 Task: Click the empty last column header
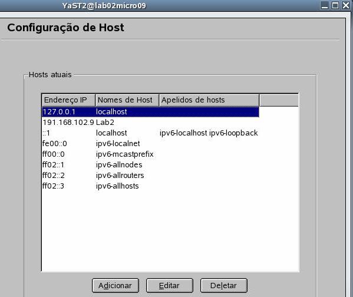pyautogui.click(x=279, y=100)
